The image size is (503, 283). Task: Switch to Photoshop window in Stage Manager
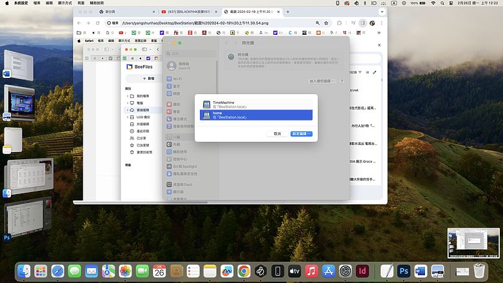click(x=27, y=218)
